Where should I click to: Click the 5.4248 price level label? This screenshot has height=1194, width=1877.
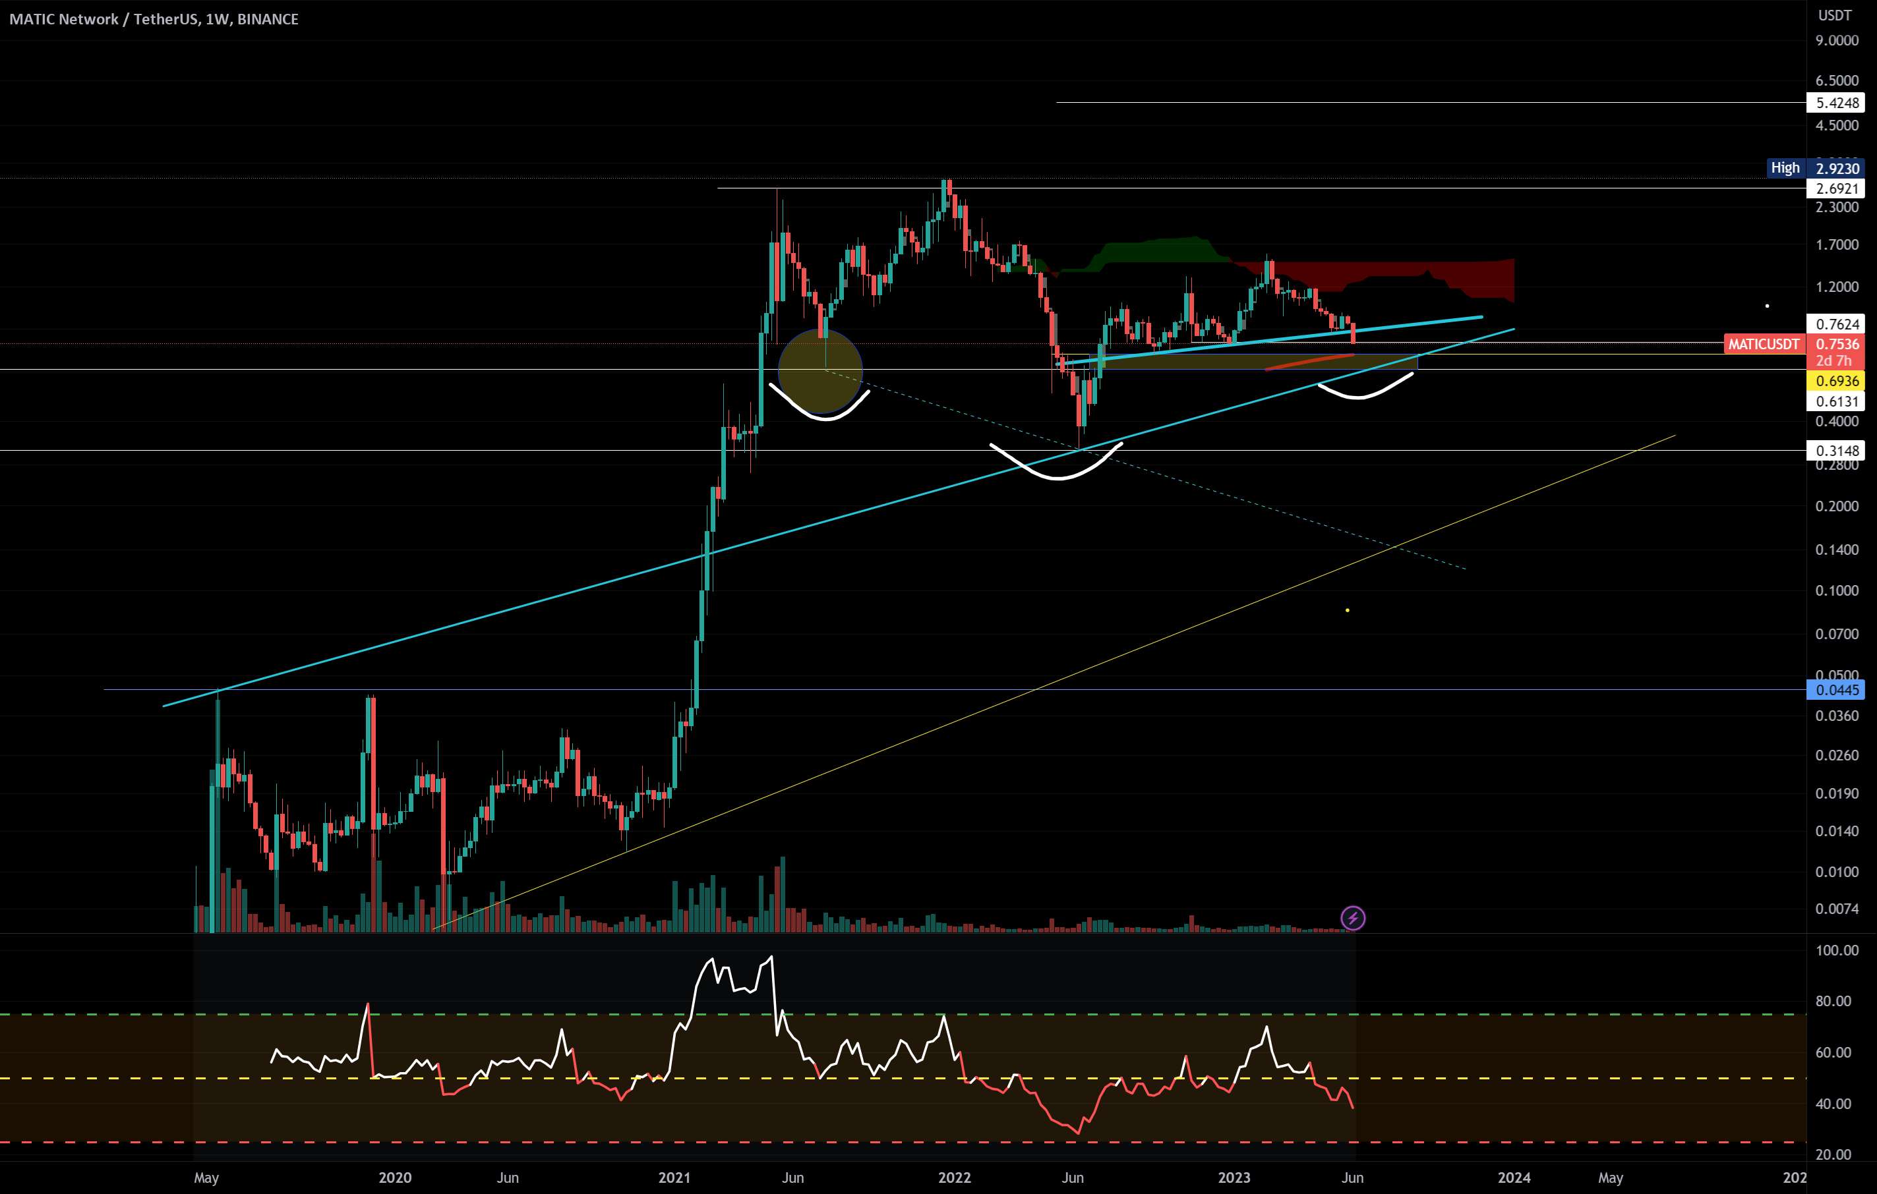click(1837, 103)
